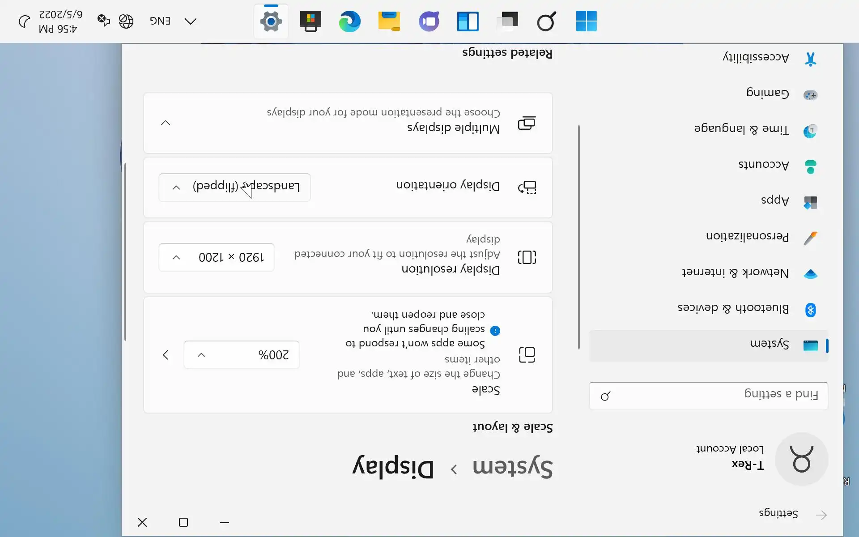Viewport: 859px width, 537px height.
Task: Open the taskbar Search icon
Action: tap(546, 21)
